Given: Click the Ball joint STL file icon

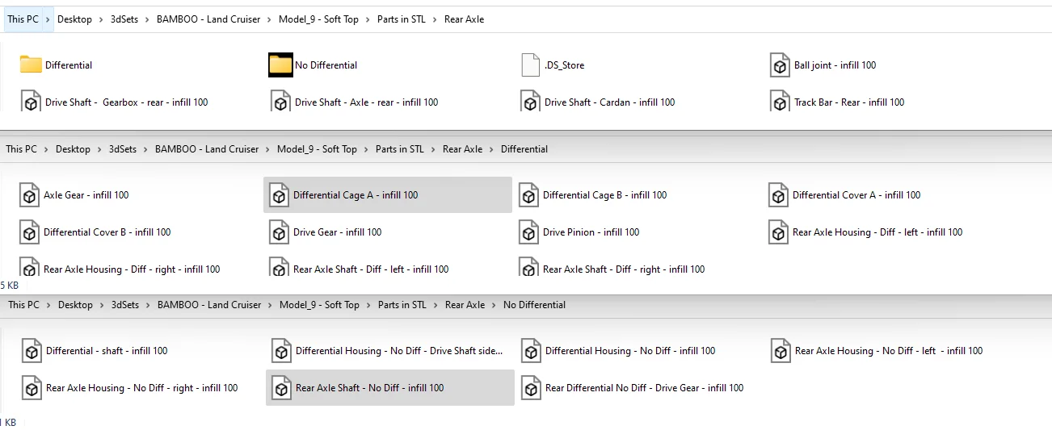Looking at the screenshot, I should tap(780, 65).
